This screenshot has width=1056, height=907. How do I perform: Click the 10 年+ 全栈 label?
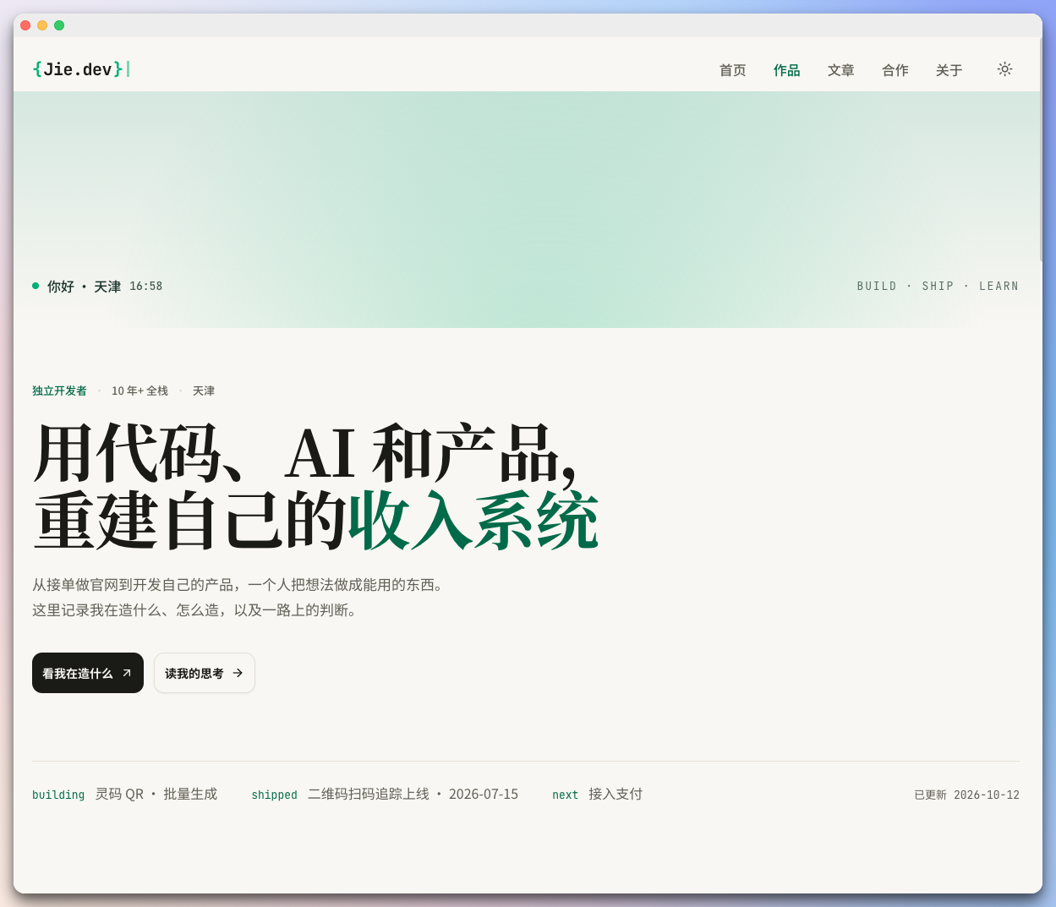point(140,391)
